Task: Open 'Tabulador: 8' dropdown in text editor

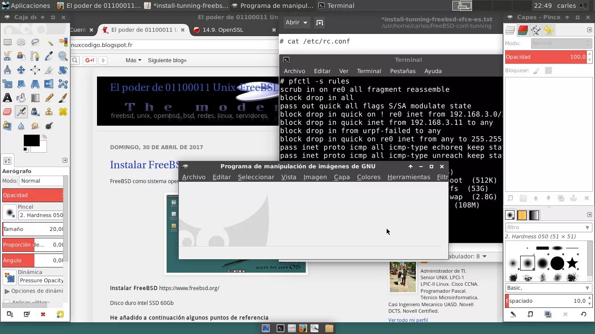Action: pyautogui.click(x=467, y=256)
